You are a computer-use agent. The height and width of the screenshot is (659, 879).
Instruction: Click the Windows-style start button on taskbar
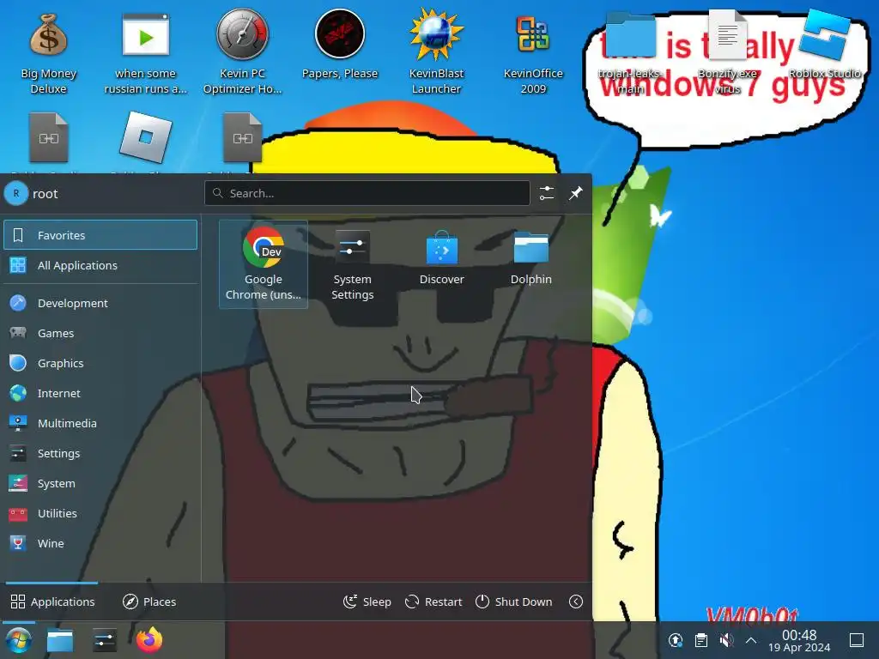click(18, 640)
